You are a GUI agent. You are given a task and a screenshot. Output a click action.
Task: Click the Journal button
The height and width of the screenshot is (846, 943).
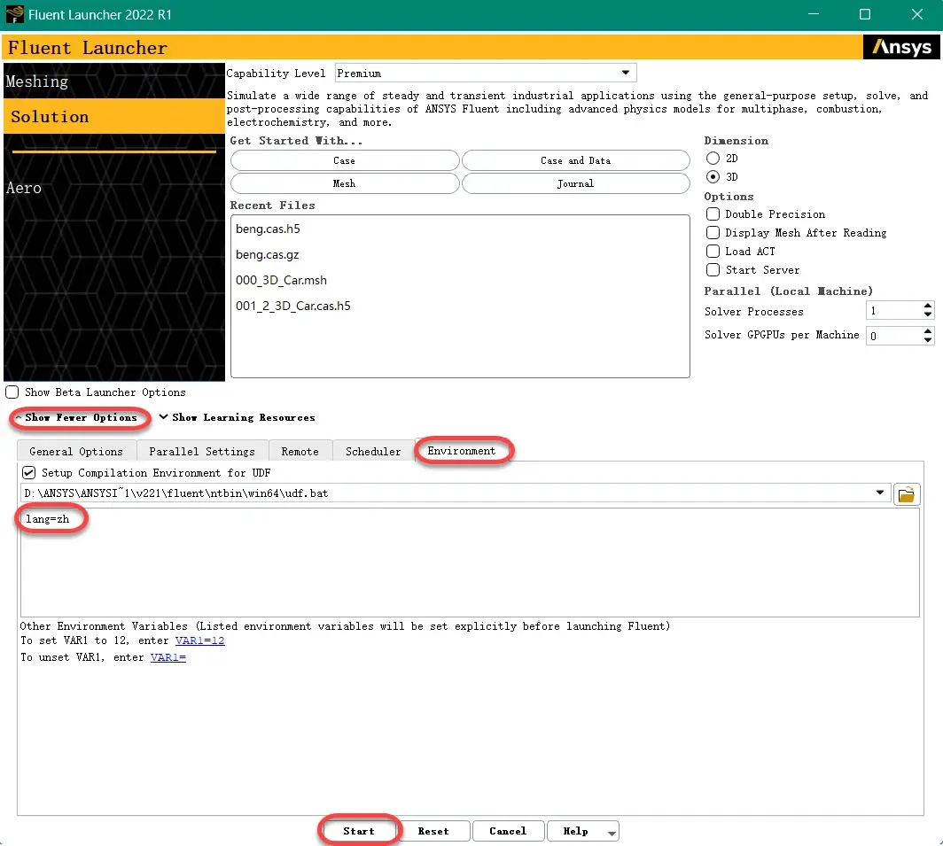575,183
